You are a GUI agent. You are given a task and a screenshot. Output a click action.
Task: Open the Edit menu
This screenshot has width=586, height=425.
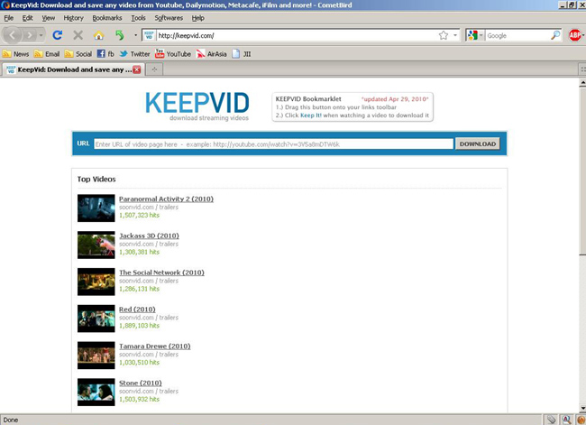(x=27, y=18)
